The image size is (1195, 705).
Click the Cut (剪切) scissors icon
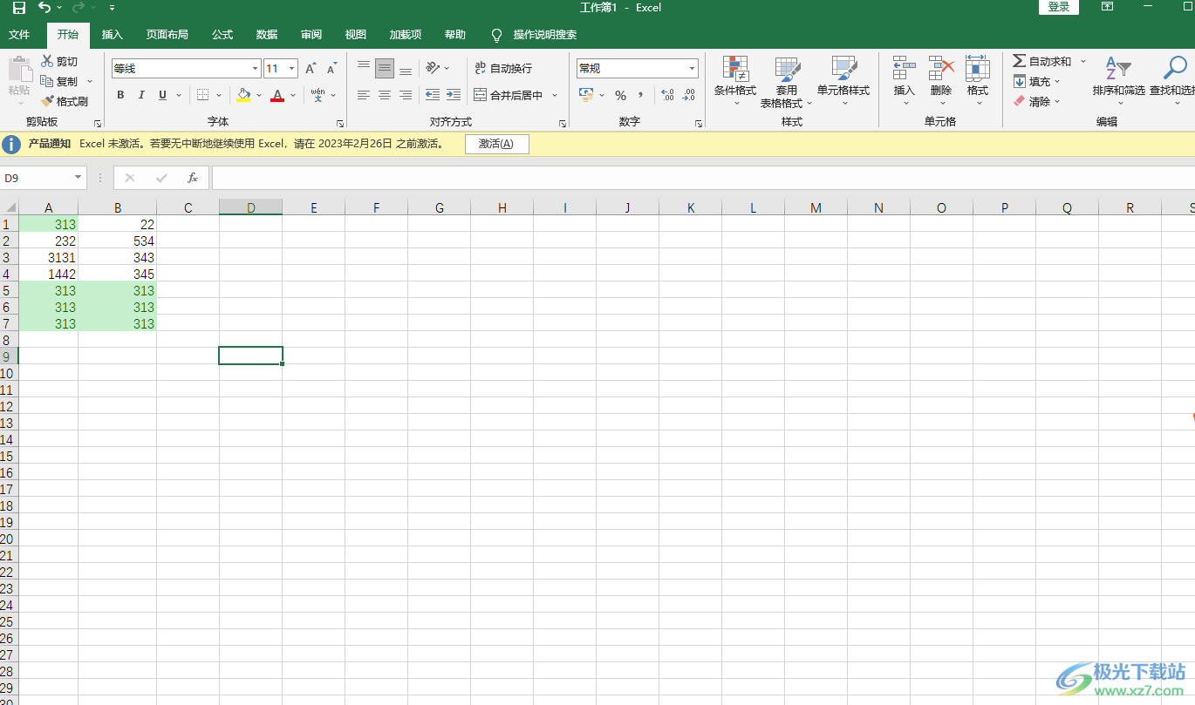(x=47, y=61)
